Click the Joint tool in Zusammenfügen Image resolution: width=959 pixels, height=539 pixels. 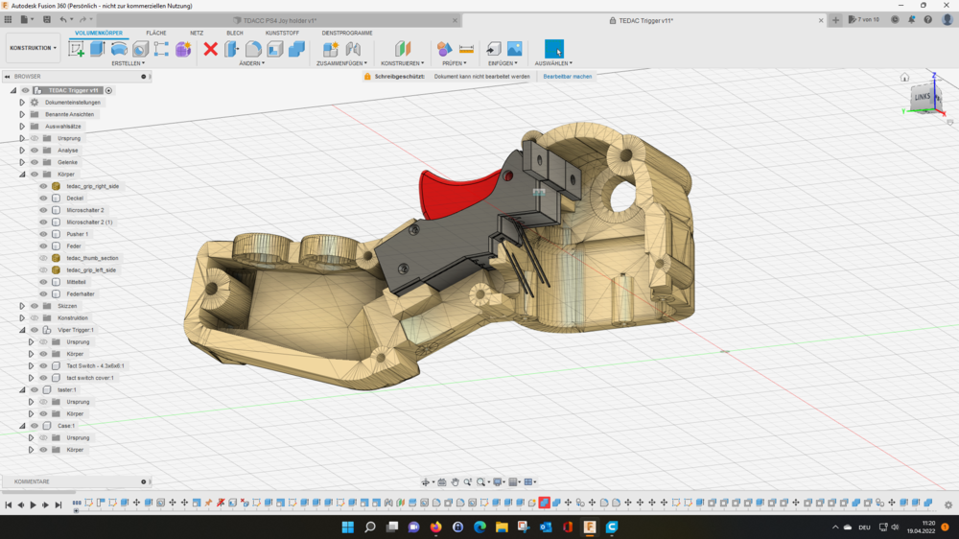(353, 49)
